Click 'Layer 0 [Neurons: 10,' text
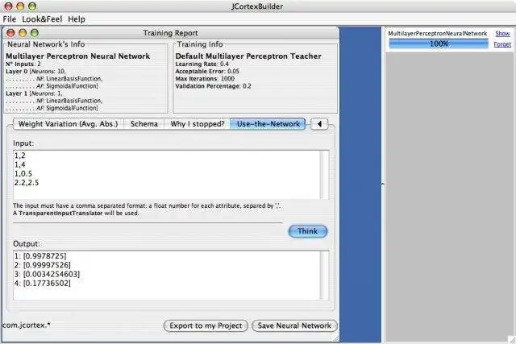Screen dimensions: 516x344 [x=35, y=72]
